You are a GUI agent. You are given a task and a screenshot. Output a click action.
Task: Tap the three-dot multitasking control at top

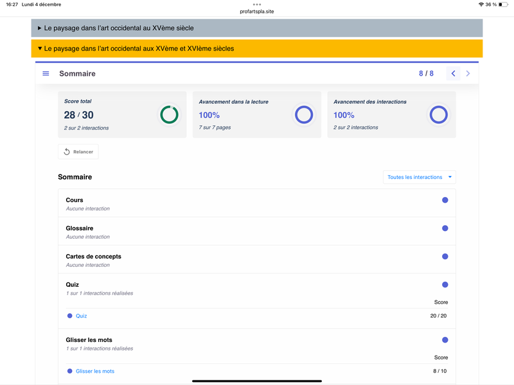pyautogui.click(x=257, y=4)
